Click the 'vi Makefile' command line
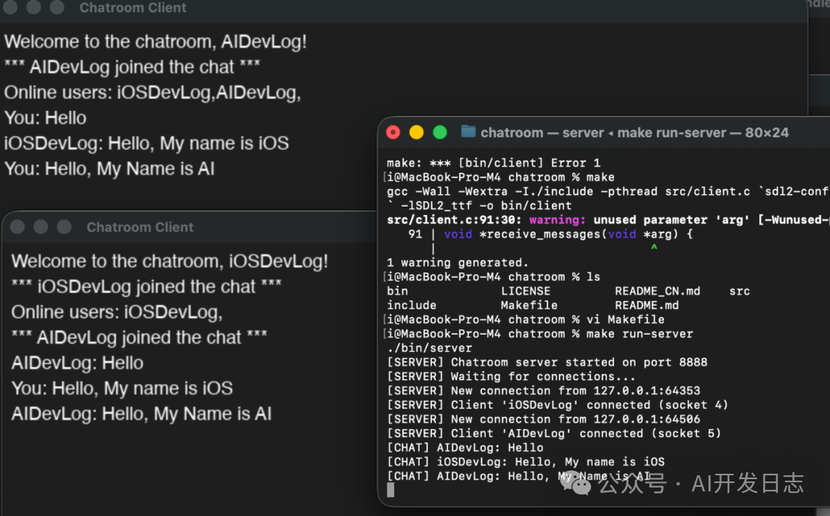This screenshot has width=830, height=516. pos(526,320)
